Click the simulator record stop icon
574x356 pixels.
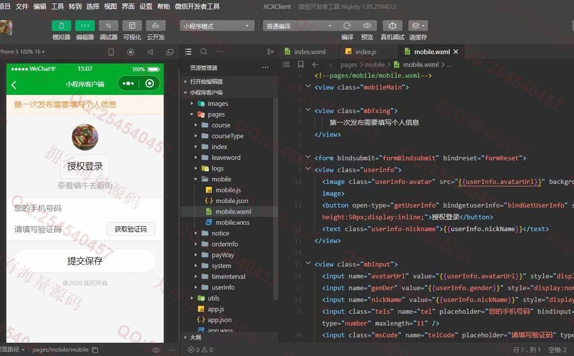[x=131, y=52]
